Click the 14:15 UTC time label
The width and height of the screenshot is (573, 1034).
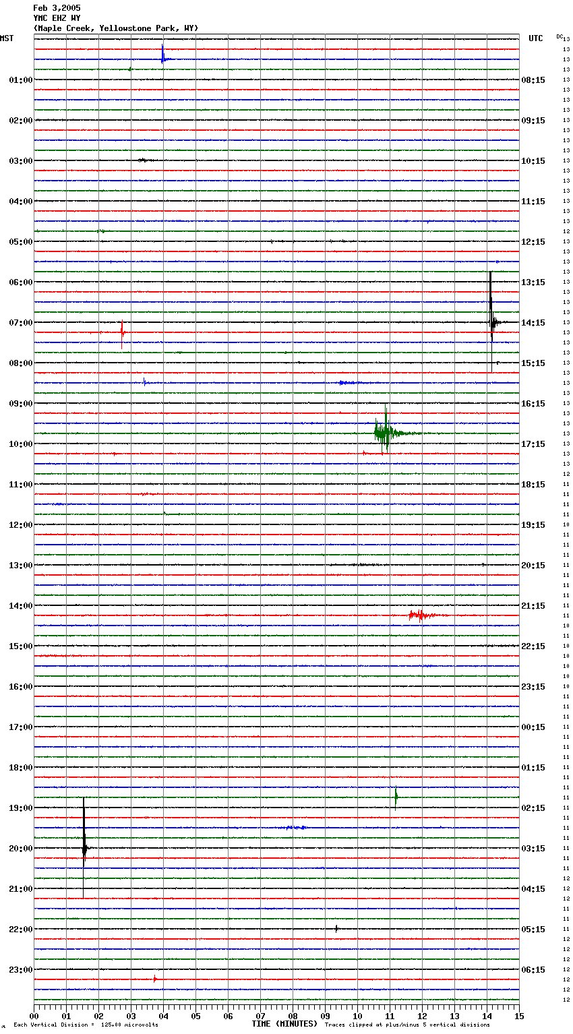[533, 323]
